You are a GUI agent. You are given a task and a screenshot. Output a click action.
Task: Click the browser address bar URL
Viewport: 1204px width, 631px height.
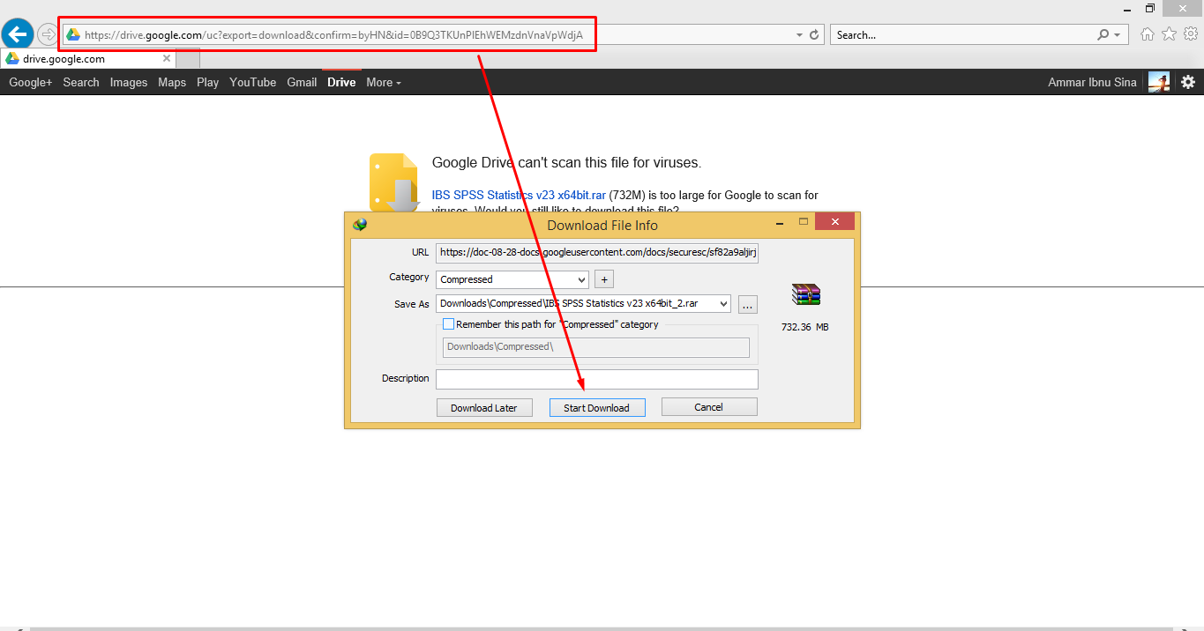[333, 35]
